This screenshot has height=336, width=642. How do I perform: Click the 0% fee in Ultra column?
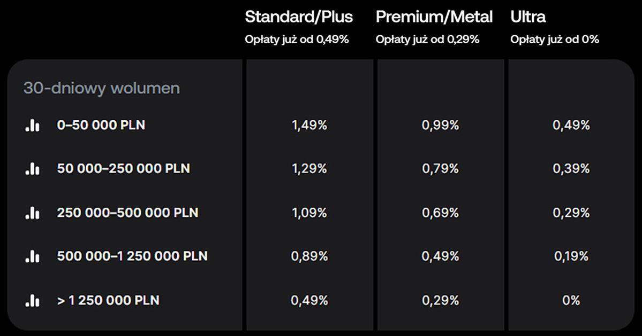(x=571, y=301)
